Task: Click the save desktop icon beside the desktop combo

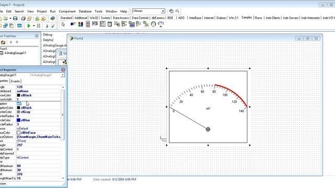Action: pos(171,11)
